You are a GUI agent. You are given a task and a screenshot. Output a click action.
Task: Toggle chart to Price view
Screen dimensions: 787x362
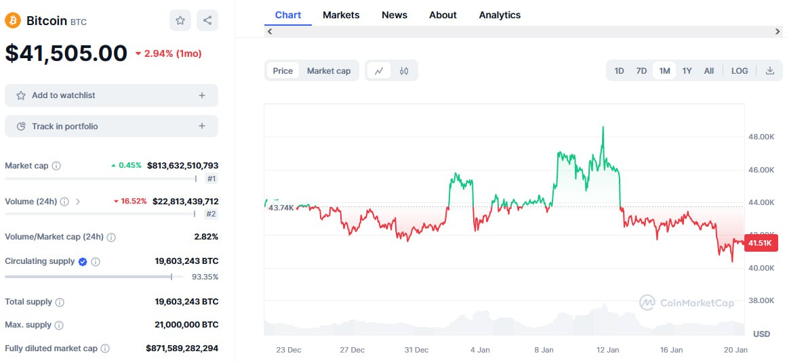tap(283, 70)
